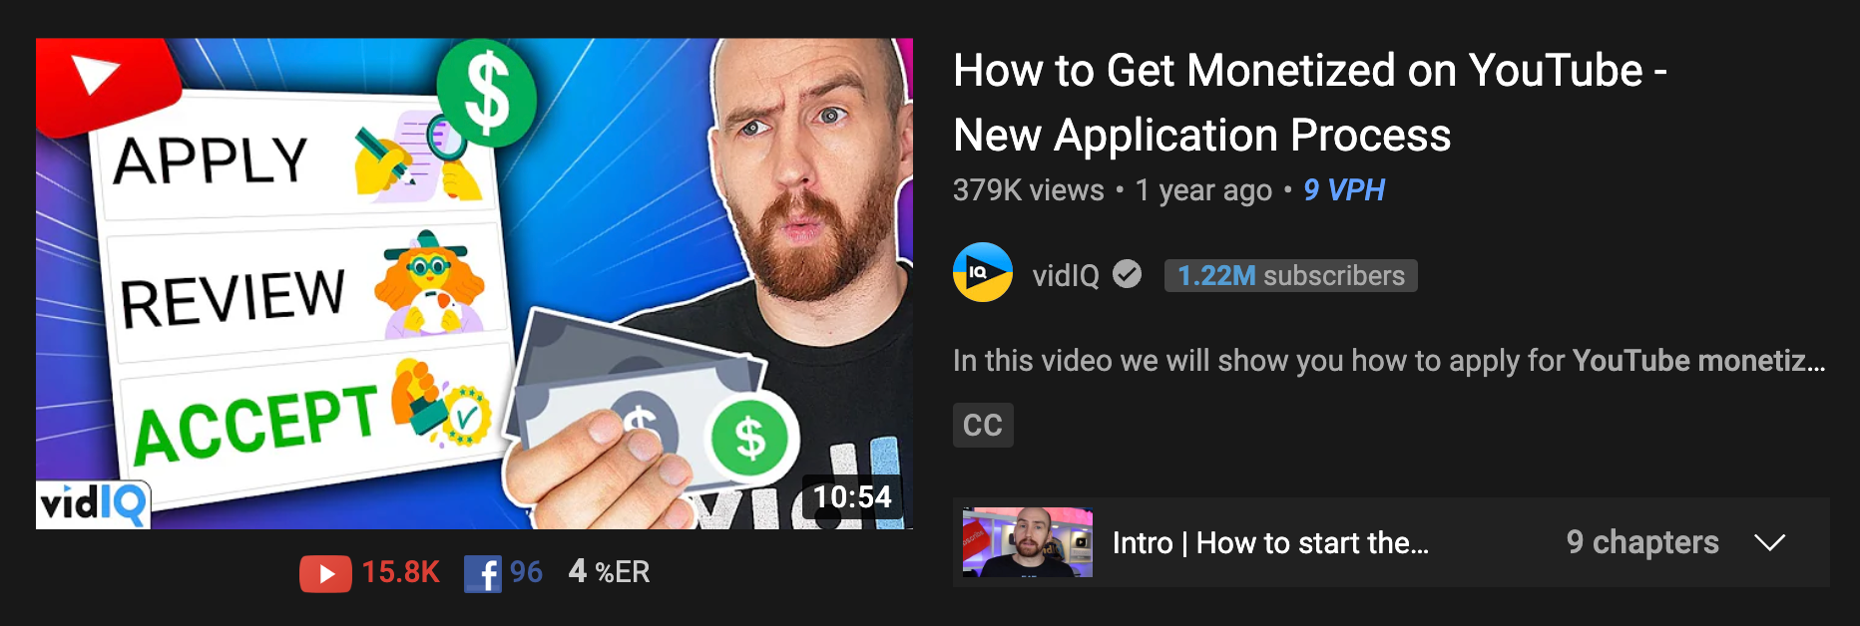Screen dimensions: 1860x626
Task: Click the Facebook shares icon
Action: point(482,573)
